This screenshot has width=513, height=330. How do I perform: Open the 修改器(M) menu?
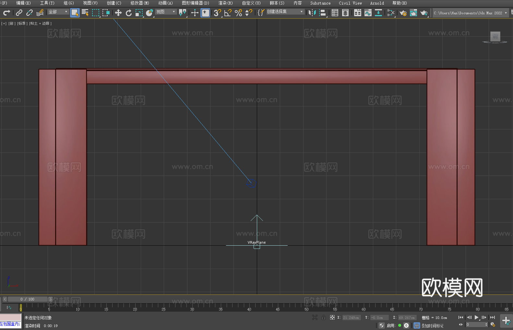click(140, 3)
